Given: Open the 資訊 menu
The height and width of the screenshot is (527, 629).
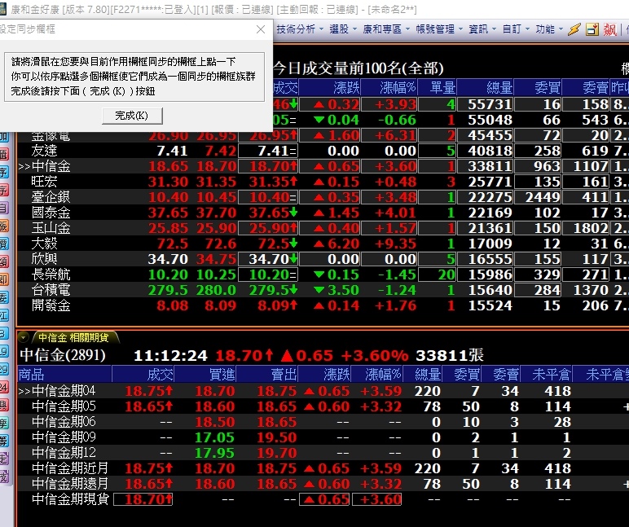Looking at the screenshot, I should tap(482, 29).
